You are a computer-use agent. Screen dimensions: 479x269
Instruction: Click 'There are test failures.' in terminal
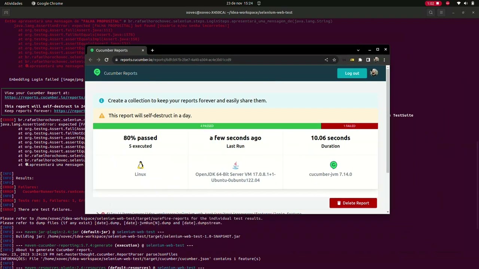click(45, 210)
